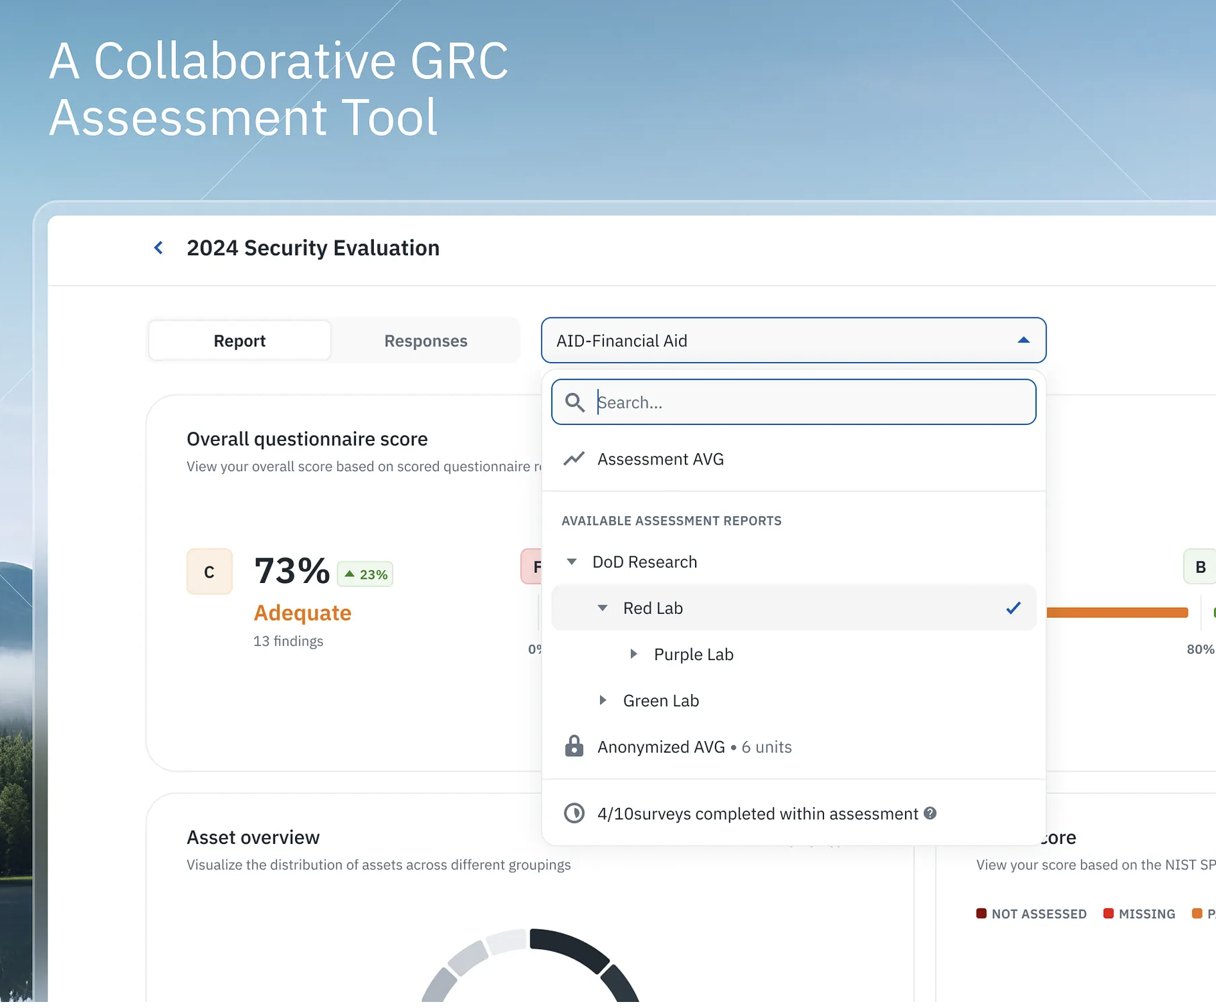This screenshot has width=1216, height=1008.
Task: Click the clock icon beside surveys completed
Action: pyautogui.click(x=574, y=813)
